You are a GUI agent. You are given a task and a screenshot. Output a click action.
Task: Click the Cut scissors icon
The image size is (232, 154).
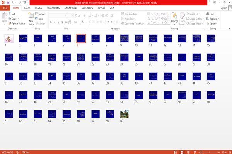pyautogui.click(x=10, y=14)
